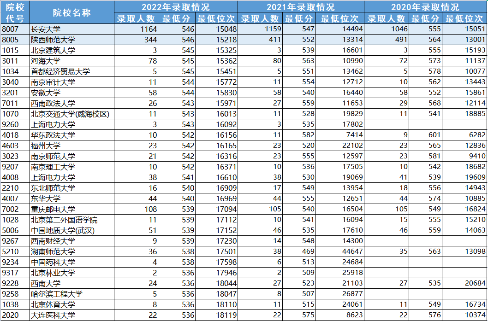This screenshot has height=321, width=488.
Task: Select the 20684 rank cell
Action: [x=464, y=283]
